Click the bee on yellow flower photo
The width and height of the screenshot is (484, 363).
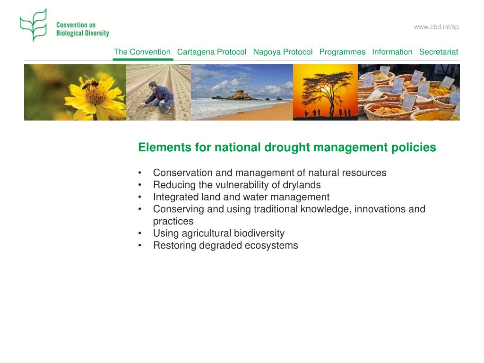75,92
